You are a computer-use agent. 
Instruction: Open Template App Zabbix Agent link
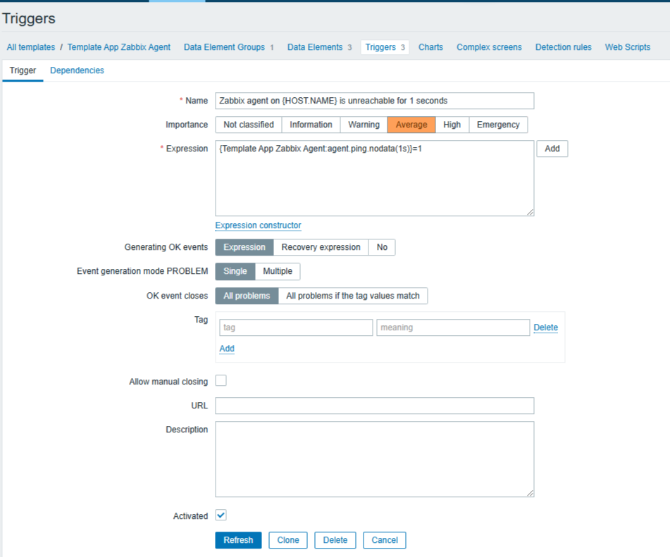pyautogui.click(x=119, y=47)
